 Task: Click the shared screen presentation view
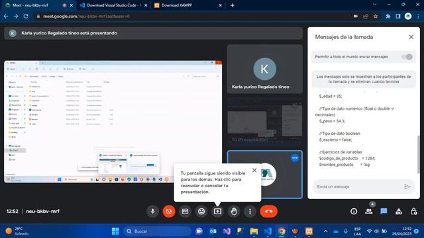click(113, 122)
